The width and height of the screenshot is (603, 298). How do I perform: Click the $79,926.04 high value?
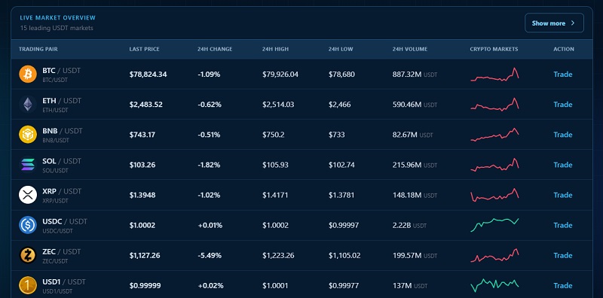[x=280, y=74]
